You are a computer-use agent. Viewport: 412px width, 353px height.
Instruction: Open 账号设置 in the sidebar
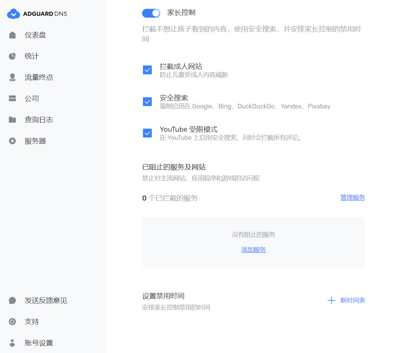coord(39,343)
